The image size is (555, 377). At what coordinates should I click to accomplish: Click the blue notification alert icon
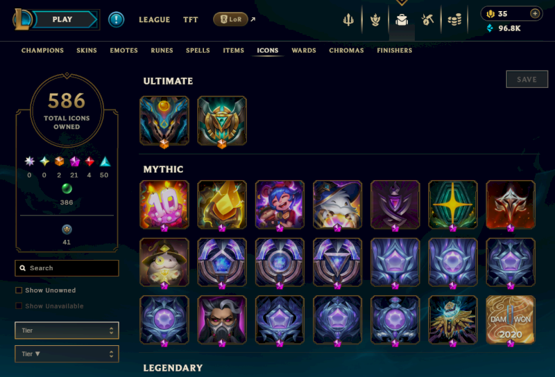coord(116,19)
